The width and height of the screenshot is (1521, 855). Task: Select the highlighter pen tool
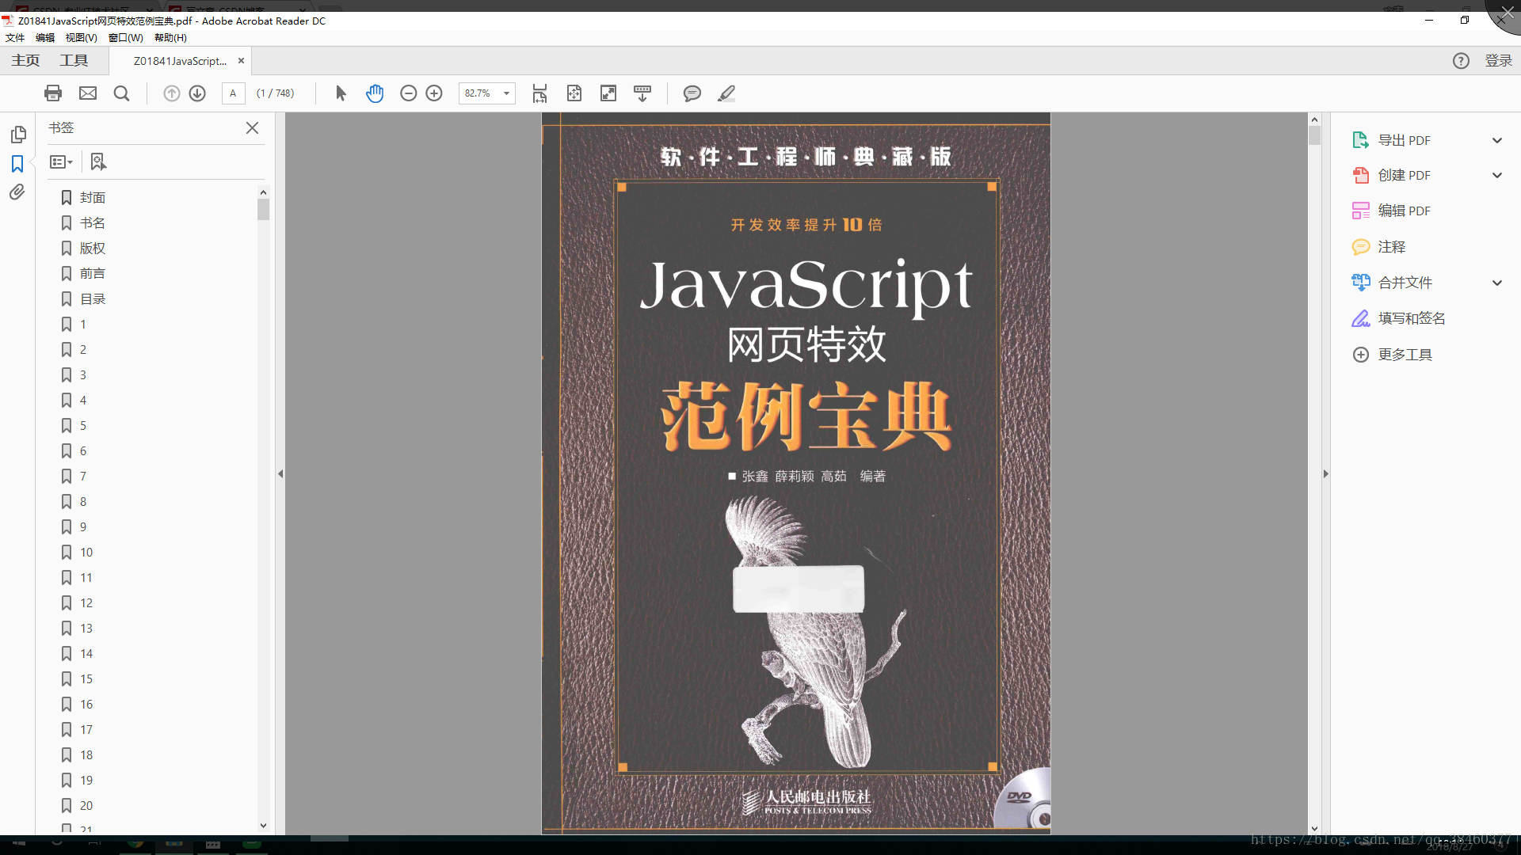[x=726, y=93]
